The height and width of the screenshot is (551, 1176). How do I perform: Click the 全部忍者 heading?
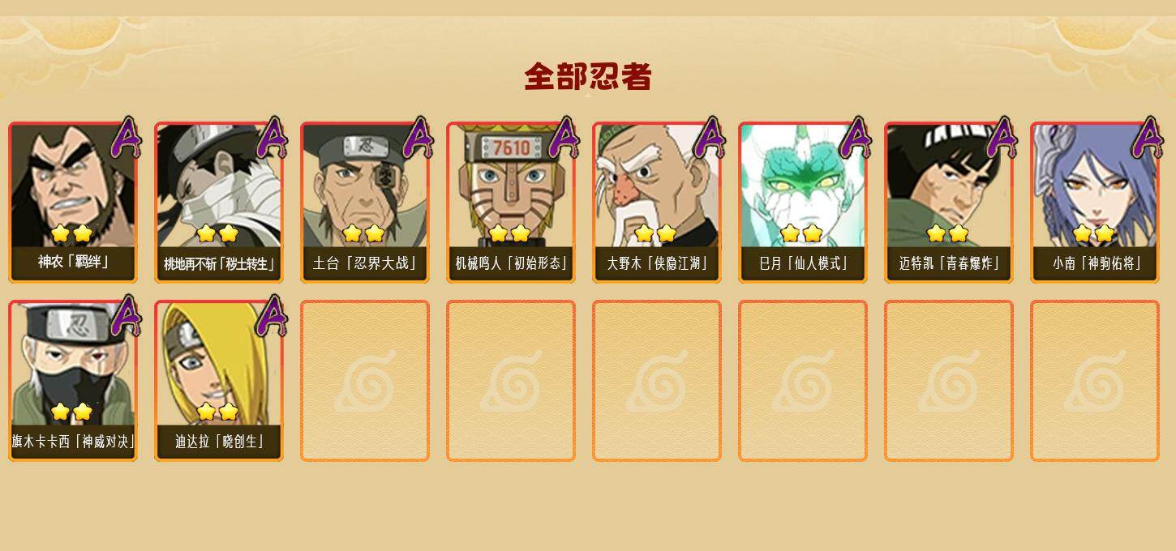pyautogui.click(x=588, y=77)
